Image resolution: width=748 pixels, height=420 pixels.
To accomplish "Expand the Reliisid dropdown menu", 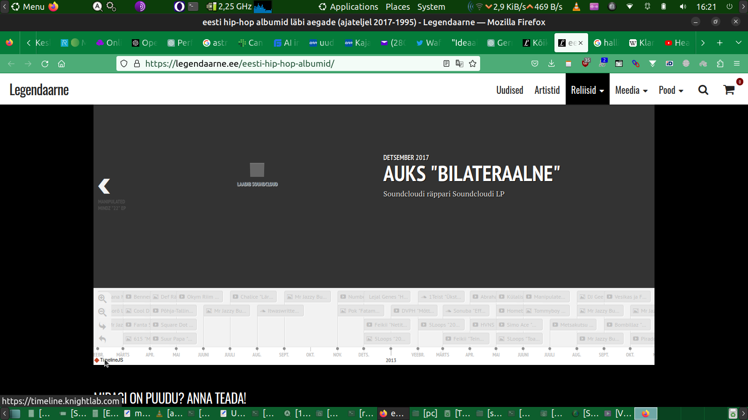I will [587, 90].
